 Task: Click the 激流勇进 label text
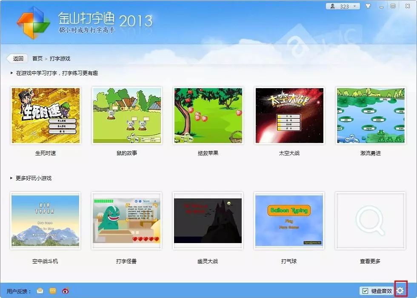pyautogui.click(x=371, y=153)
